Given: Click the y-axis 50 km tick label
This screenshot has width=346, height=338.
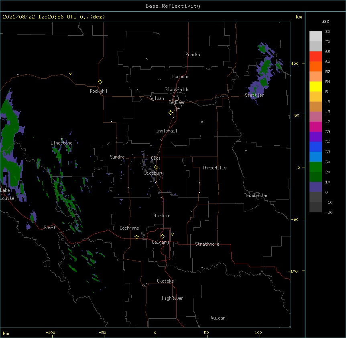Looking at the screenshot, I should tap(297, 115).
